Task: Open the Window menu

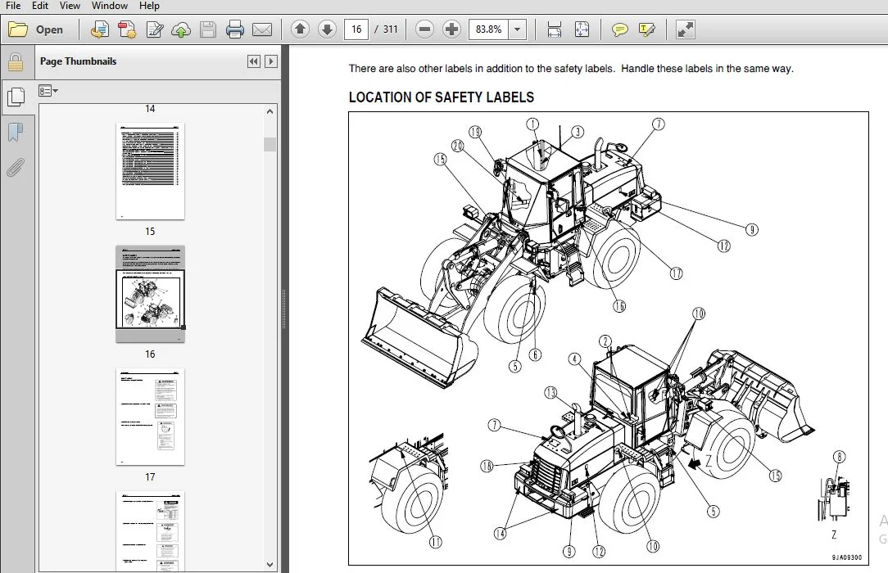Action: pos(109,6)
